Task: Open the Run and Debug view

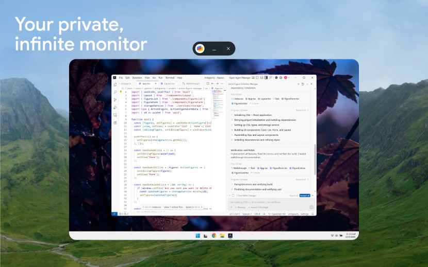Action: click(115, 107)
